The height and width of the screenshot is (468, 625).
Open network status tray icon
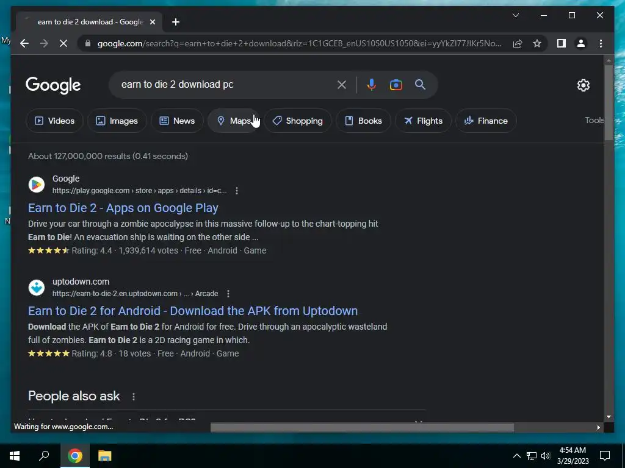532,456
